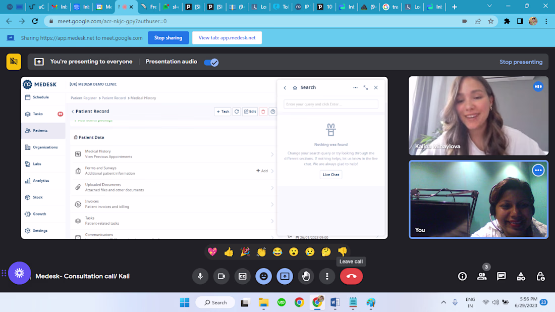Open host controls lock icon

pos(540,276)
